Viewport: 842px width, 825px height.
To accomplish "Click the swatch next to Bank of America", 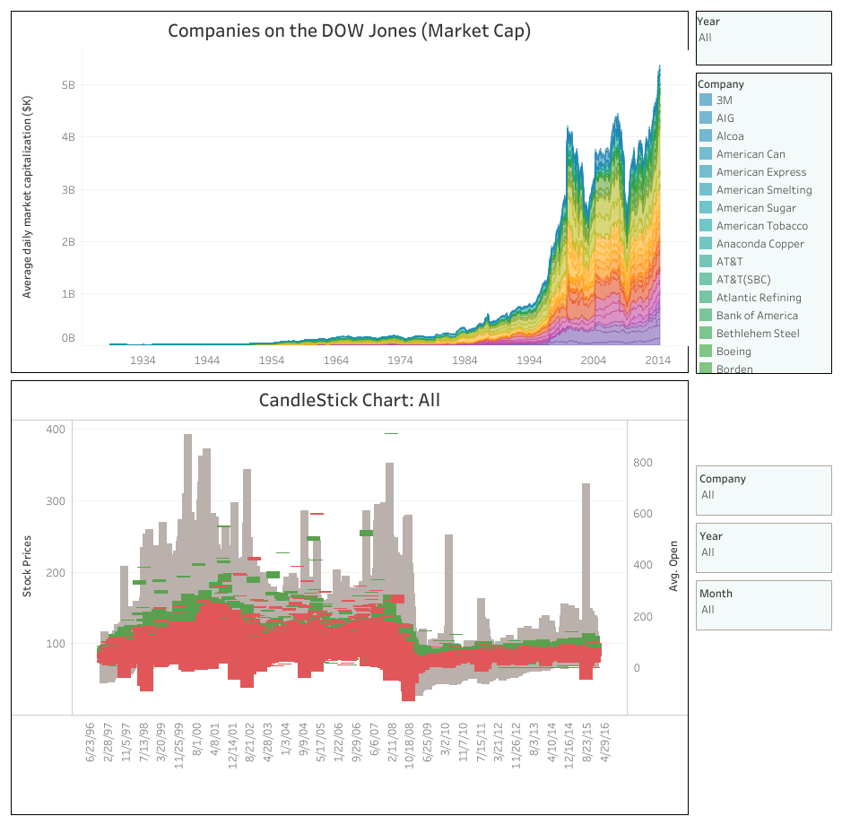I will (x=707, y=315).
